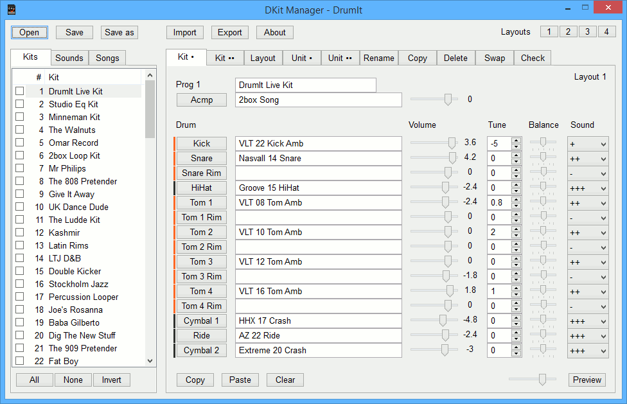Switch to the Songs tab

[x=107, y=58]
